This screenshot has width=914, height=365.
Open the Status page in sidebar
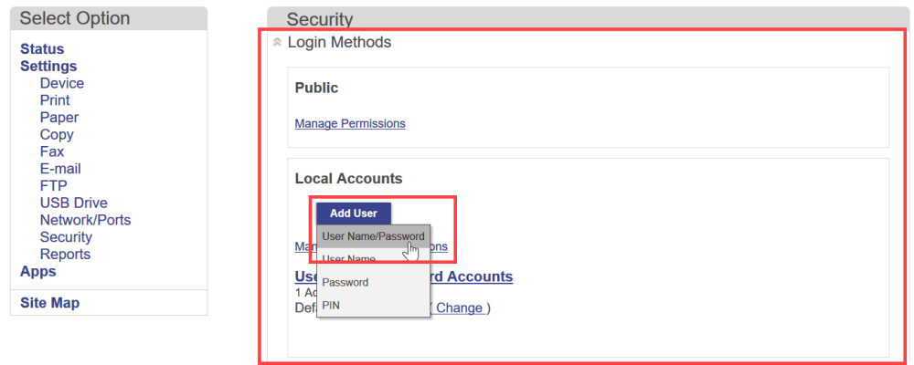(x=42, y=49)
